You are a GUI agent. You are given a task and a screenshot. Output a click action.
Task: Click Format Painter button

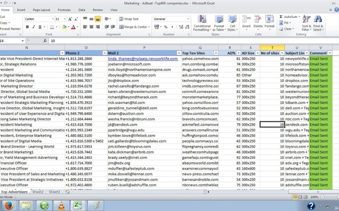pyautogui.click(x=10, y=29)
